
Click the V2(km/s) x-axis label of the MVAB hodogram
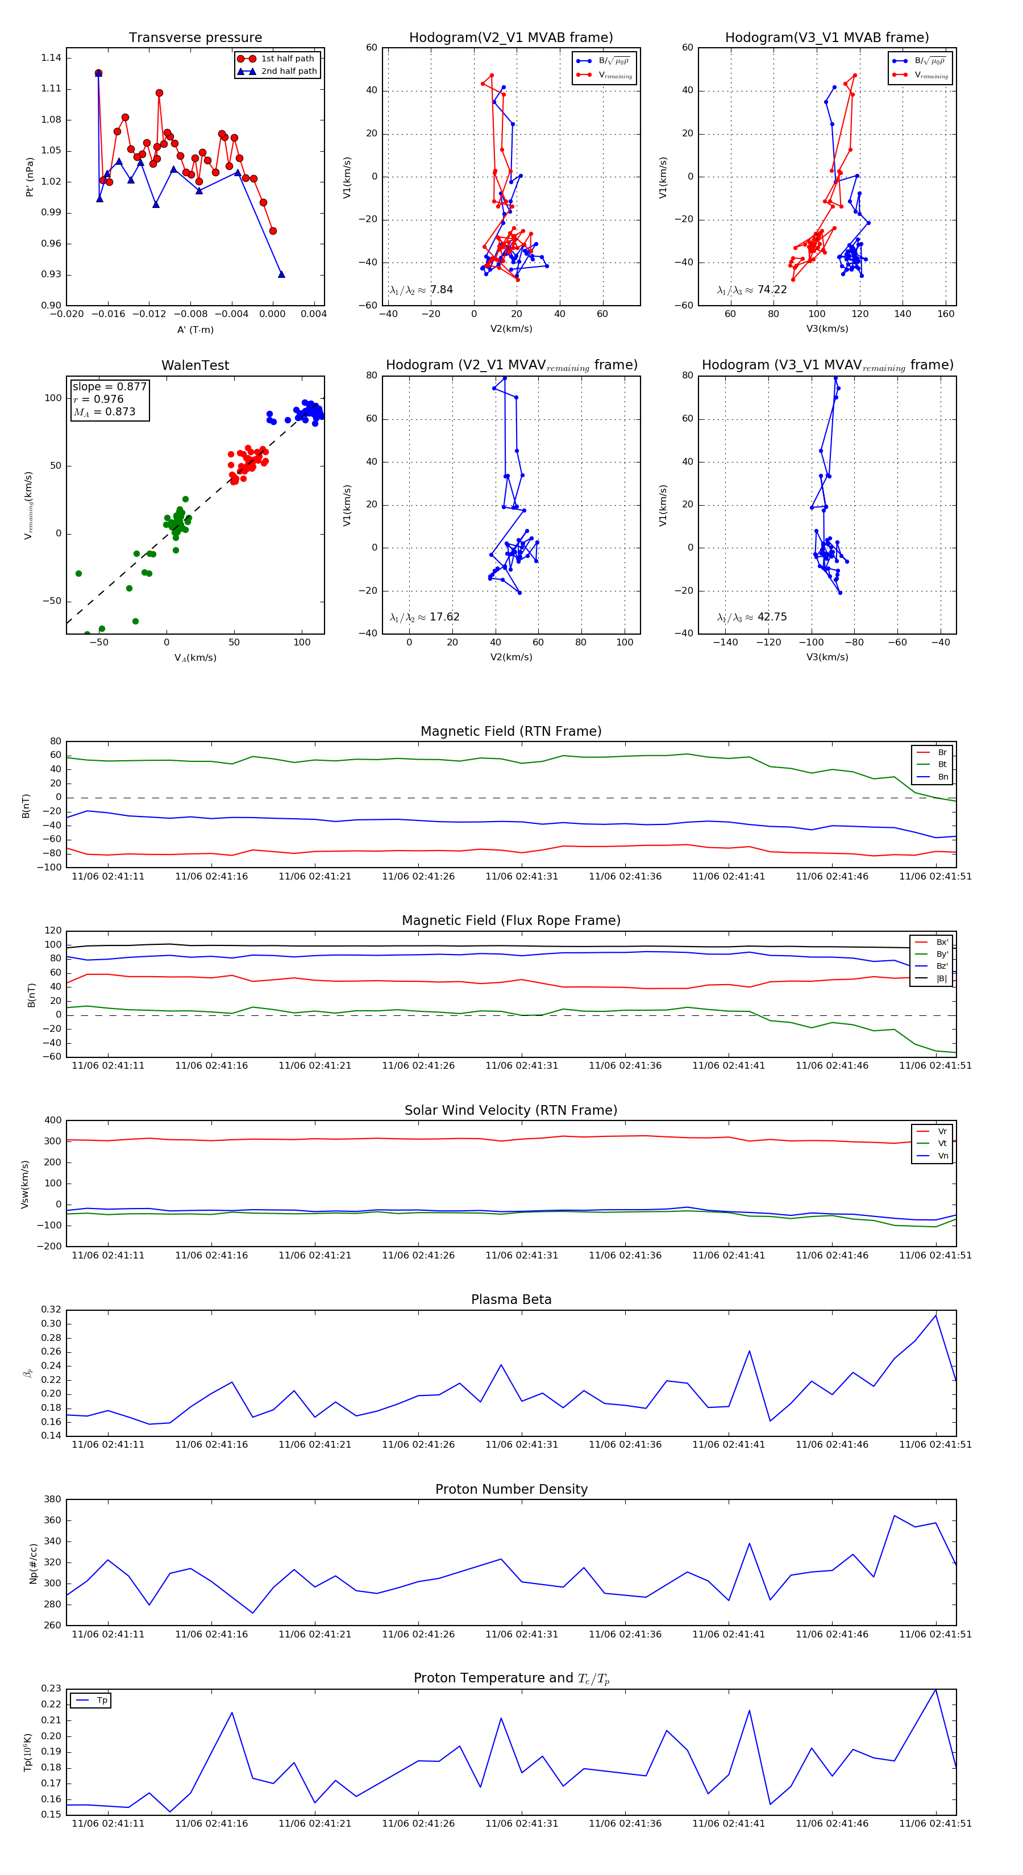[511, 329]
